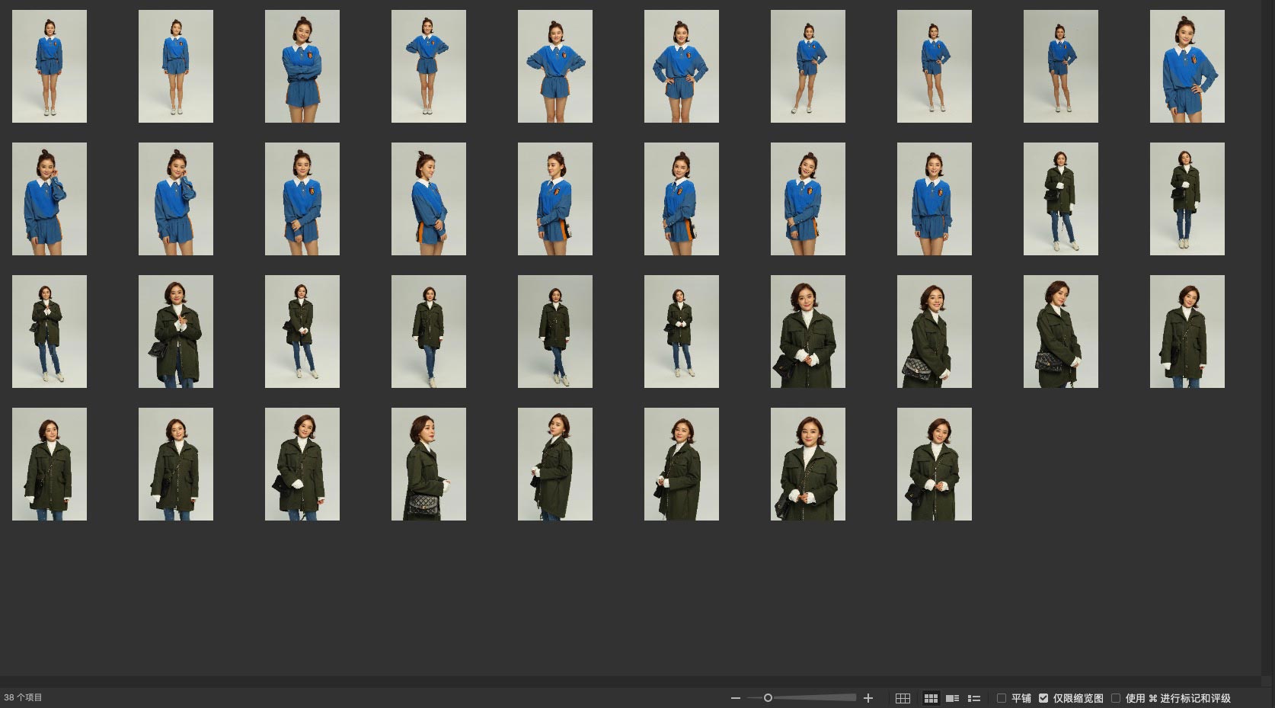Uncheck the 仅限缩览图 checkbox

pyautogui.click(x=1043, y=698)
